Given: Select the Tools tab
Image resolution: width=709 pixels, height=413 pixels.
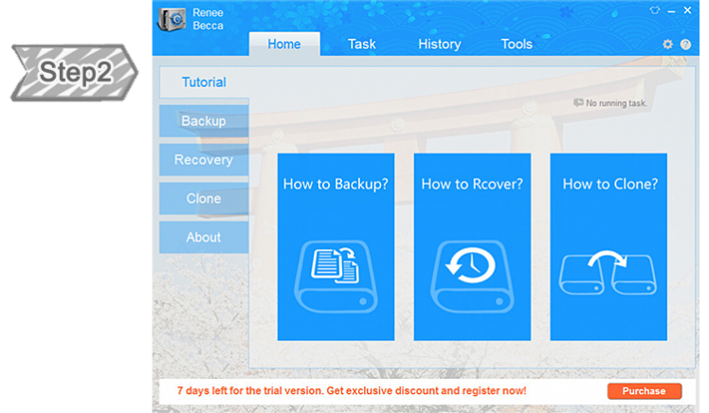Looking at the screenshot, I should click(x=517, y=45).
